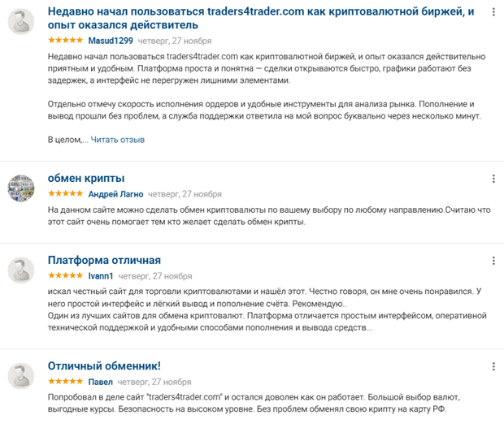Image resolution: width=504 pixels, height=428 pixels.
Task: Click Андрей Лагно's profile photo
Action: coord(21,187)
